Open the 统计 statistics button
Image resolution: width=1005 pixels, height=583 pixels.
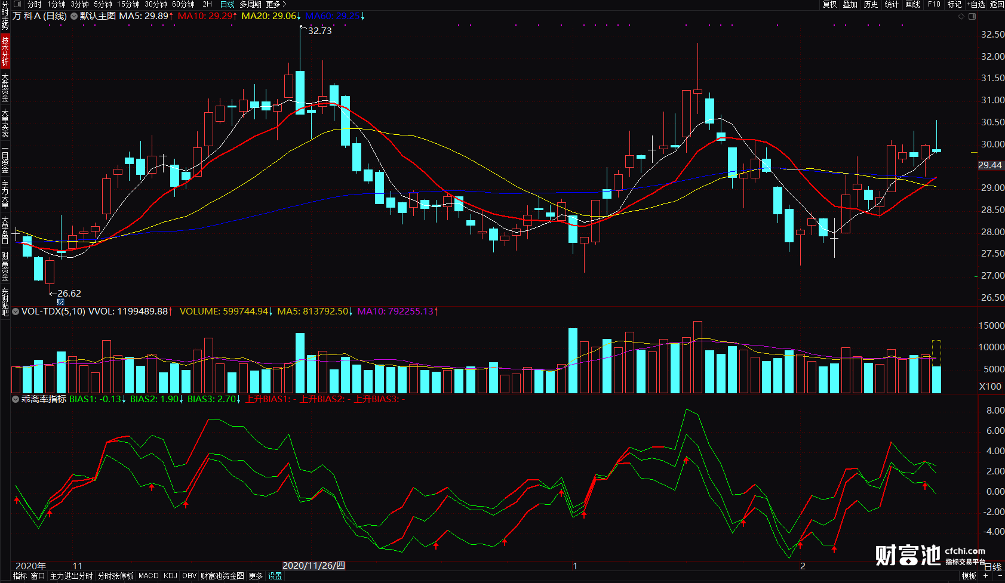pyautogui.click(x=892, y=4)
